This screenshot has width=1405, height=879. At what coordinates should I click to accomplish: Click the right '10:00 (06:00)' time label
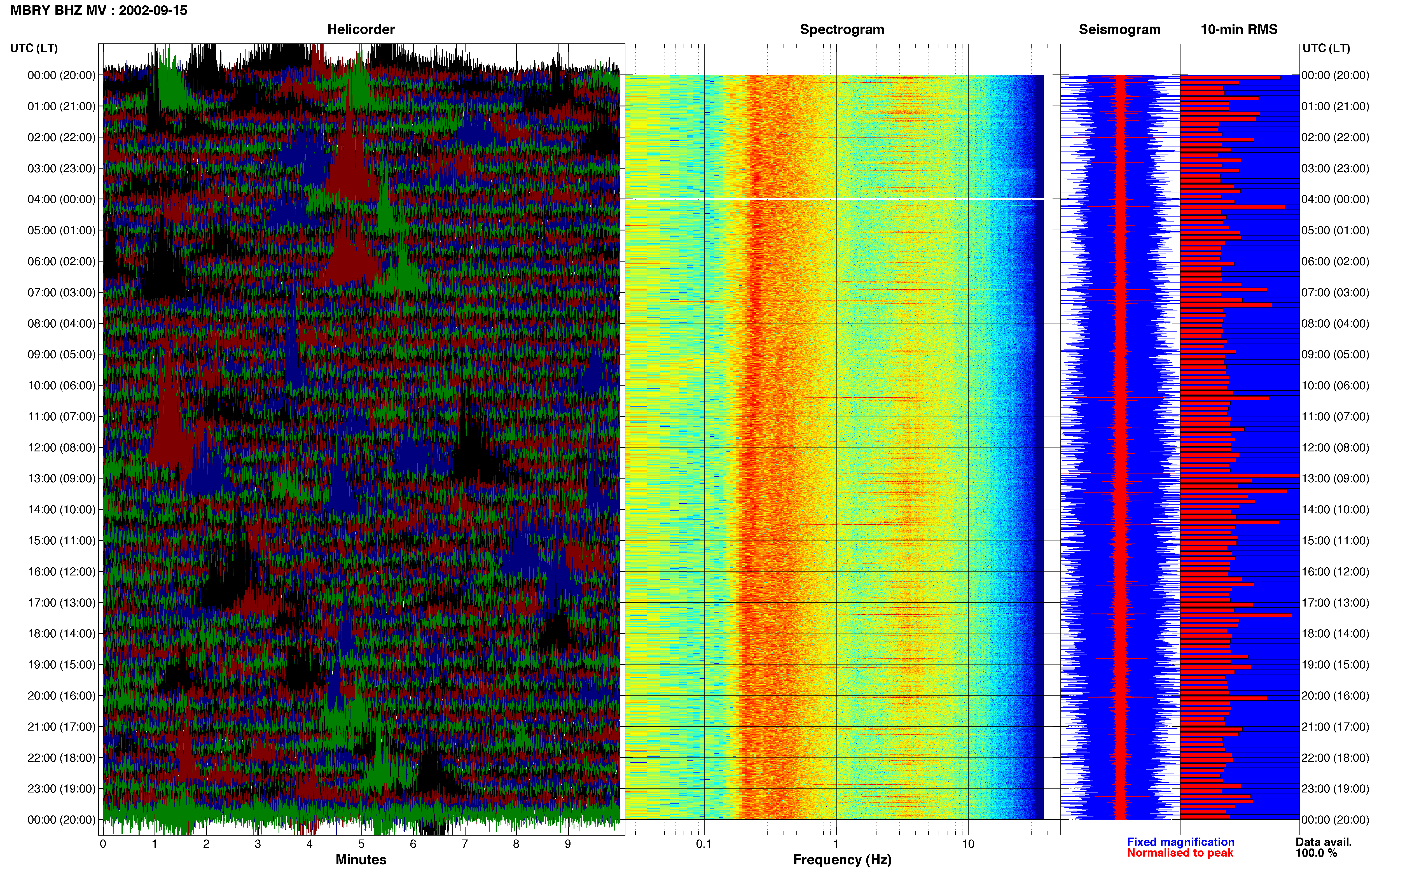pos(1335,385)
